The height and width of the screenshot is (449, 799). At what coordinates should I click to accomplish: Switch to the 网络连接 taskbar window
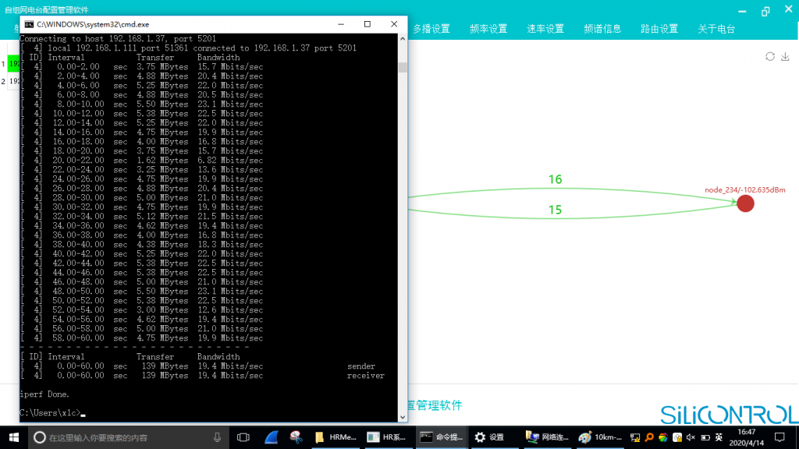546,437
